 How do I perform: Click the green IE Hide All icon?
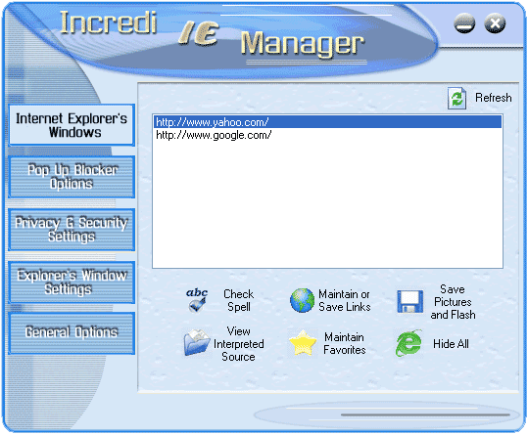click(x=408, y=343)
